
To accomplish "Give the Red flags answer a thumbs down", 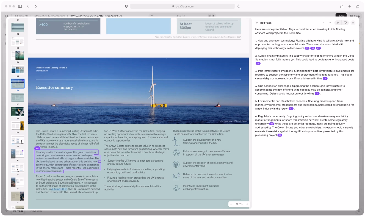I will [345, 23].
